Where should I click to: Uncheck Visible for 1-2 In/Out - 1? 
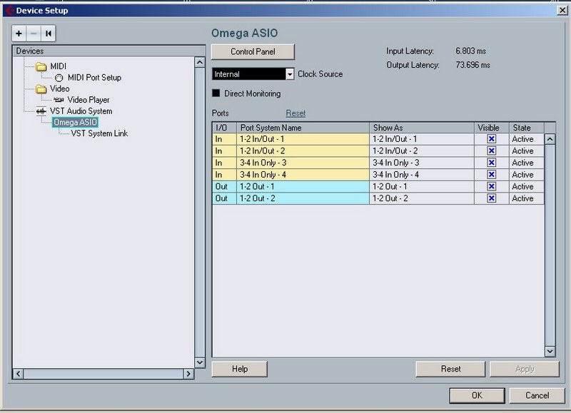pos(491,139)
